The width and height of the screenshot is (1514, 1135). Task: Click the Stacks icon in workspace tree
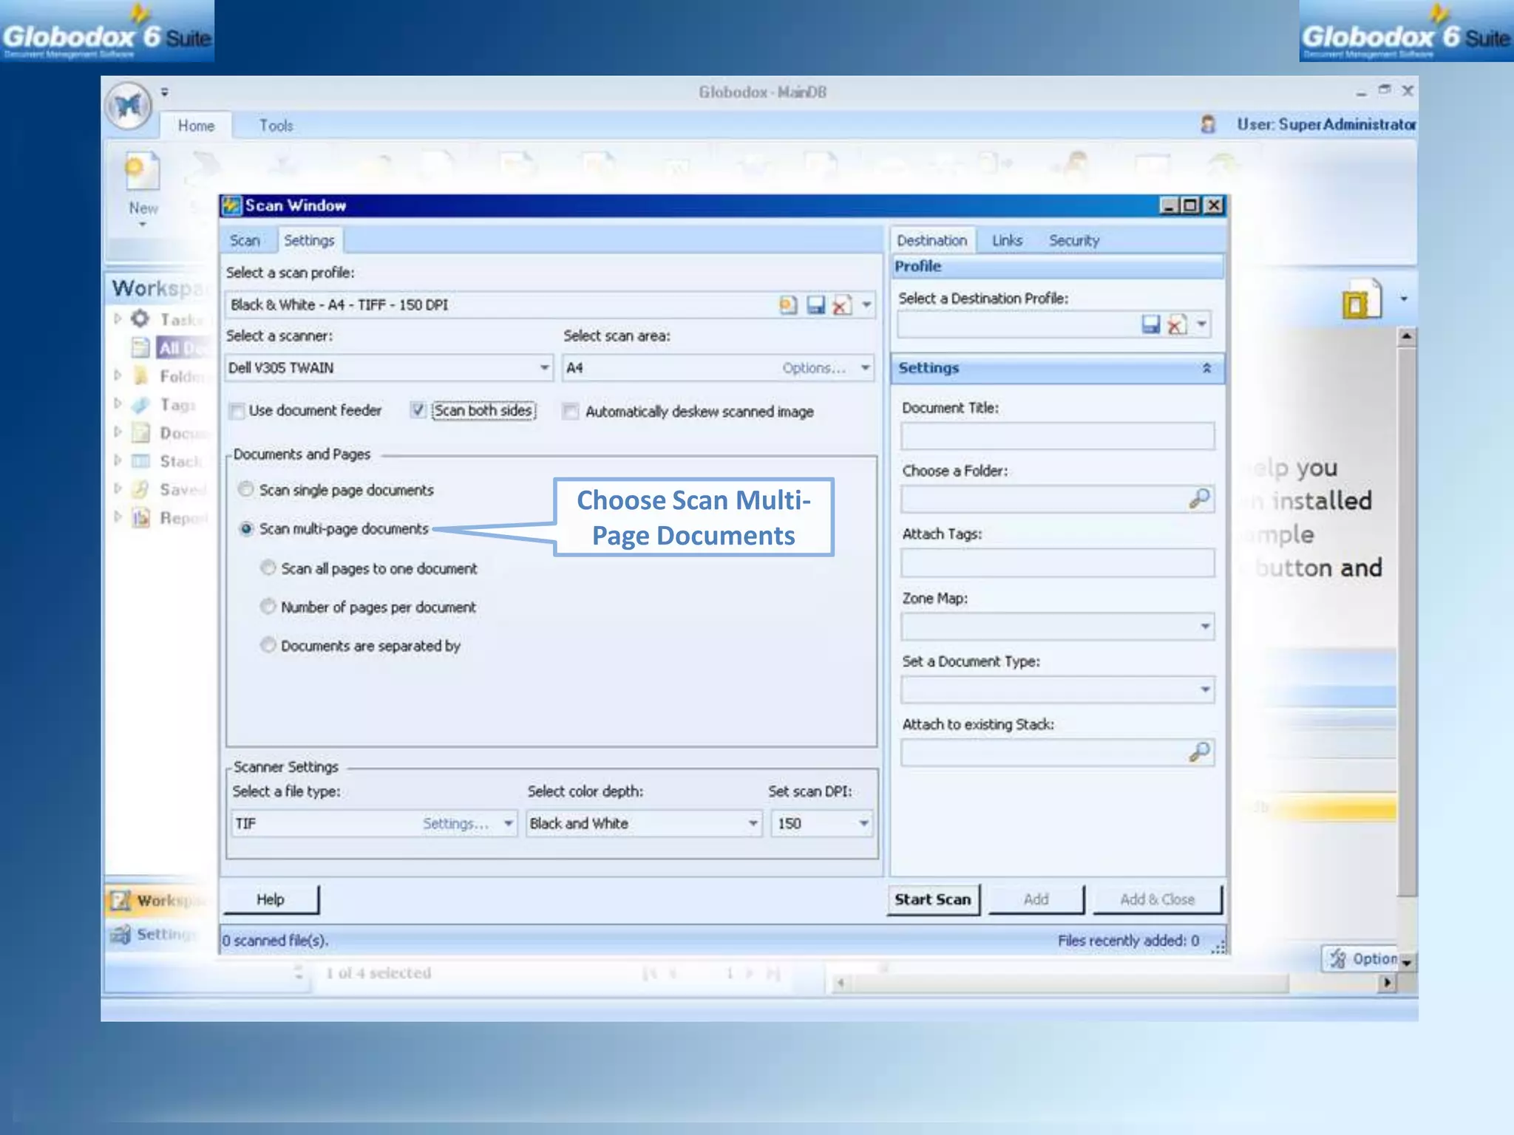point(140,461)
